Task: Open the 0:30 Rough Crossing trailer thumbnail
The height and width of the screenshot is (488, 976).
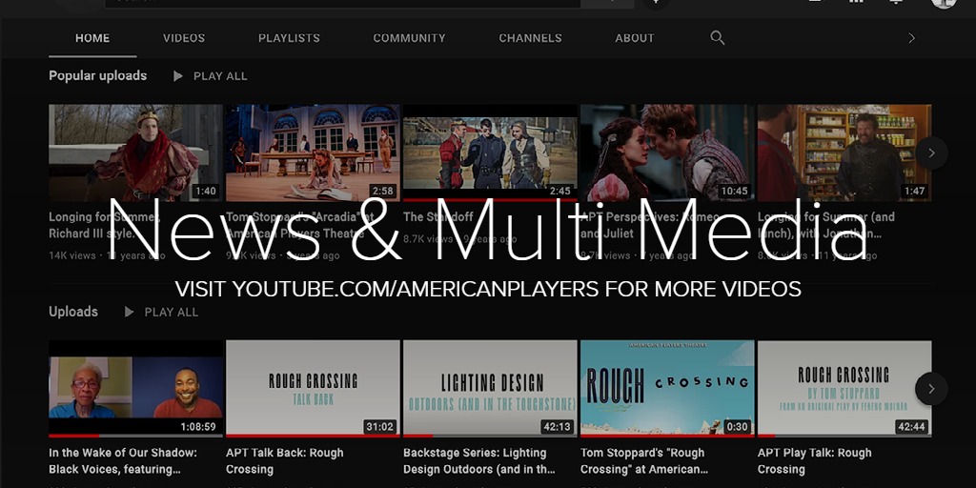Action: tap(667, 388)
